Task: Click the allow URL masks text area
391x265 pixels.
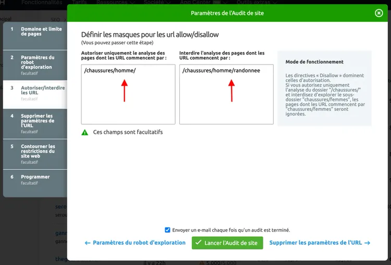Action: 128,94
